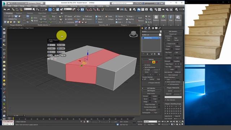
Task: Toggle the Angle Snap icon
Action: [91, 10]
